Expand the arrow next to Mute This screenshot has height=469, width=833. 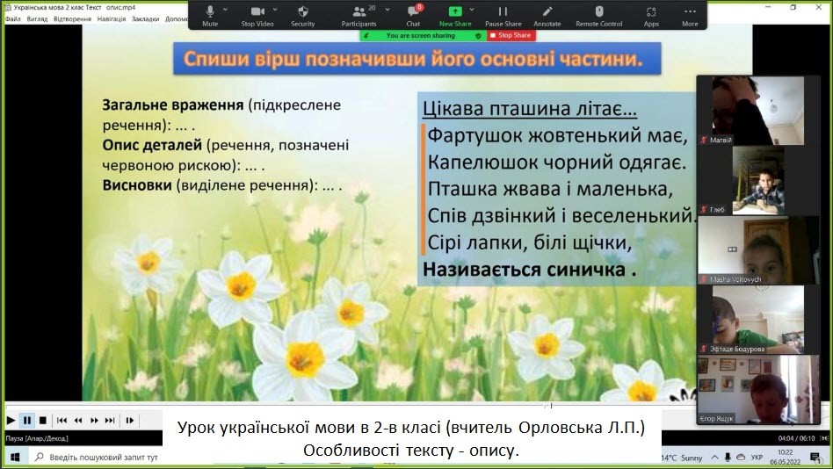(226, 10)
